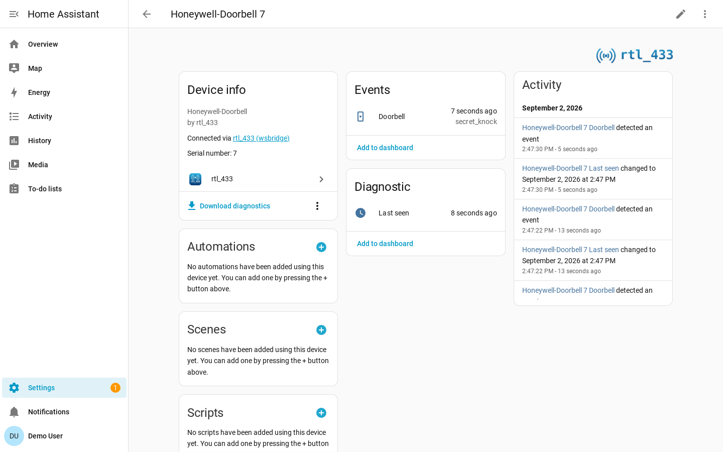
Task: Open the rtl_433 (wsbridge) link
Action: [261, 138]
